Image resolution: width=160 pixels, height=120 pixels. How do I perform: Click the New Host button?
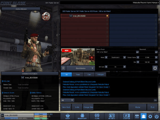click(x=66, y=107)
